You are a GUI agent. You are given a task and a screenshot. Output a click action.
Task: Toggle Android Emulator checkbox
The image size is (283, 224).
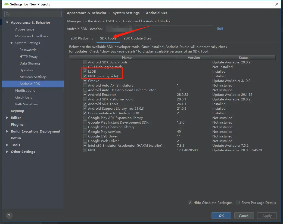tap(85, 94)
